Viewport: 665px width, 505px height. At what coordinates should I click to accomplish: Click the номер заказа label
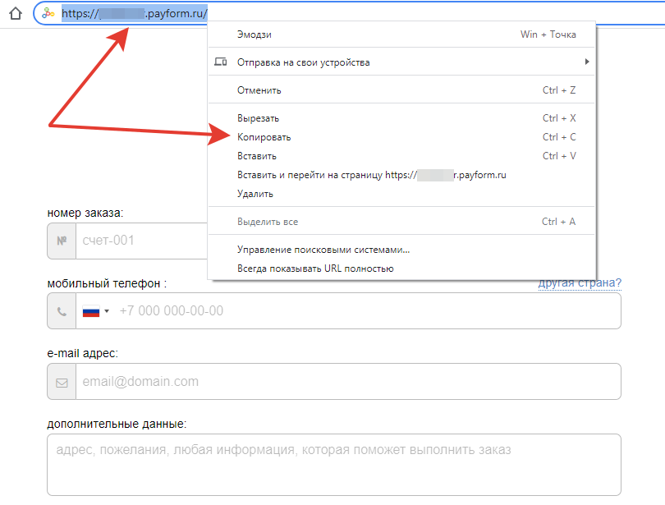pyautogui.click(x=85, y=213)
